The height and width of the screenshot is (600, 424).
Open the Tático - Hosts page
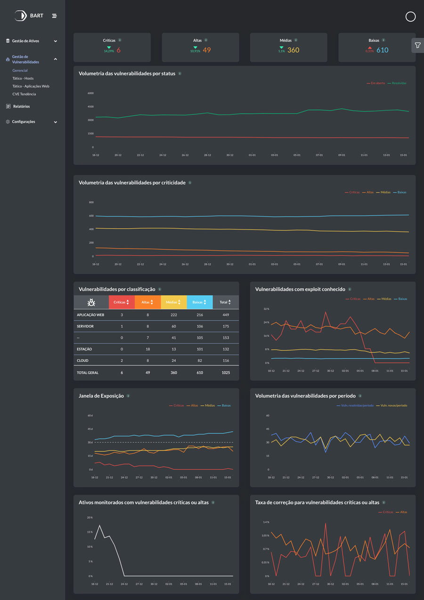tap(23, 78)
